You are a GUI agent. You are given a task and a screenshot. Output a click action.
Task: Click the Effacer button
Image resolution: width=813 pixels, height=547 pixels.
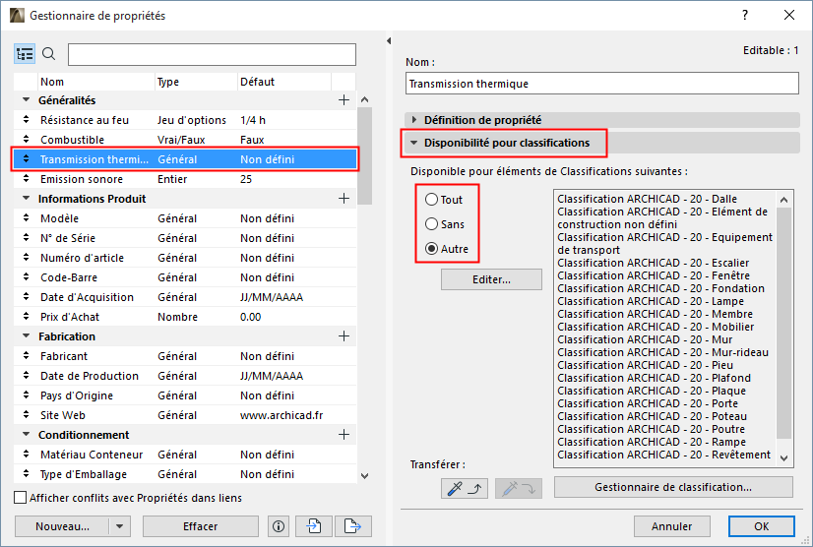[x=200, y=526]
